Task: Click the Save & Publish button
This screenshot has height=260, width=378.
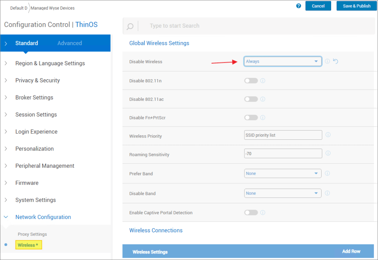Action: [x=357, y=6]
